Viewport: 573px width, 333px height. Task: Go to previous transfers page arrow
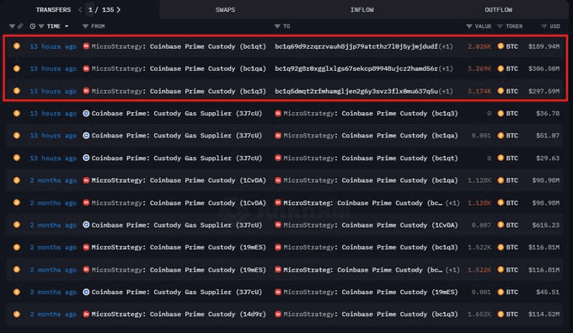click(x=80, y=10)
